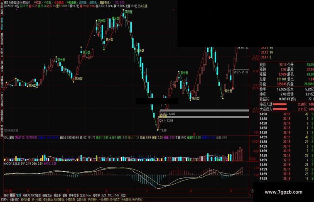Viewport: 314px width, 202px height.
Task: Select the 14:59 tick with volume 22
Action: point(287,156)
